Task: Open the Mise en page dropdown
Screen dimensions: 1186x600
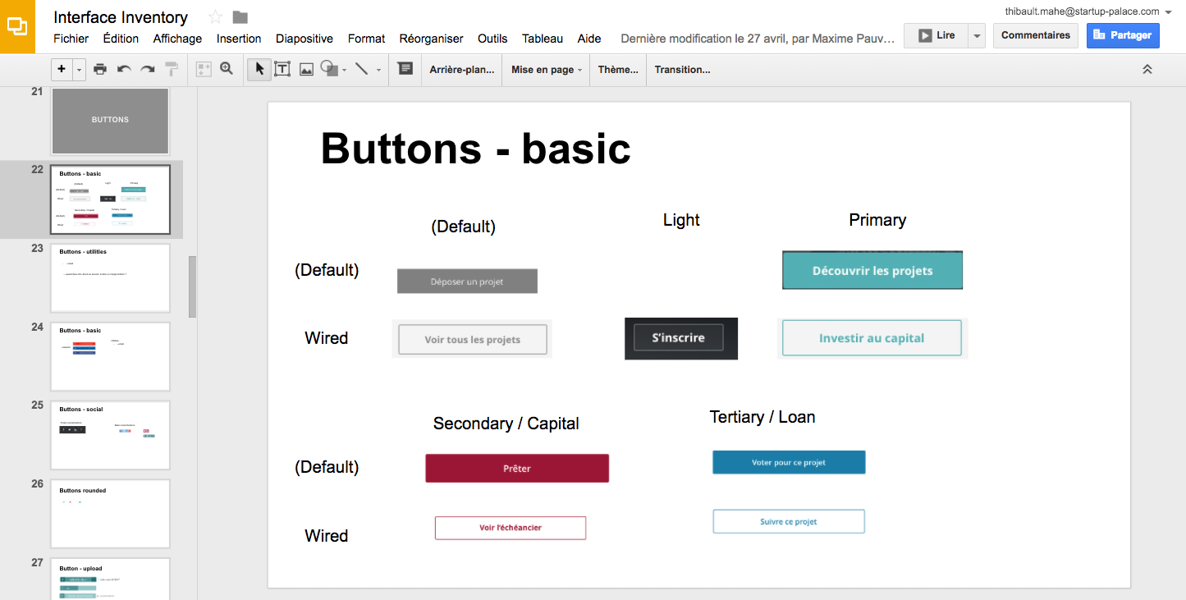Action: [547, 70]
